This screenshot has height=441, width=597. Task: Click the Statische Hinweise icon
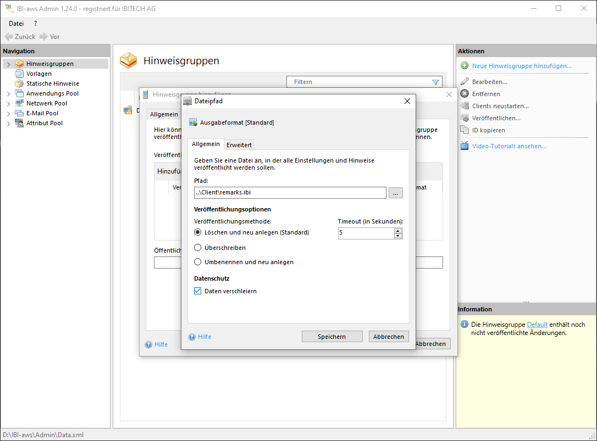point(19,83)
